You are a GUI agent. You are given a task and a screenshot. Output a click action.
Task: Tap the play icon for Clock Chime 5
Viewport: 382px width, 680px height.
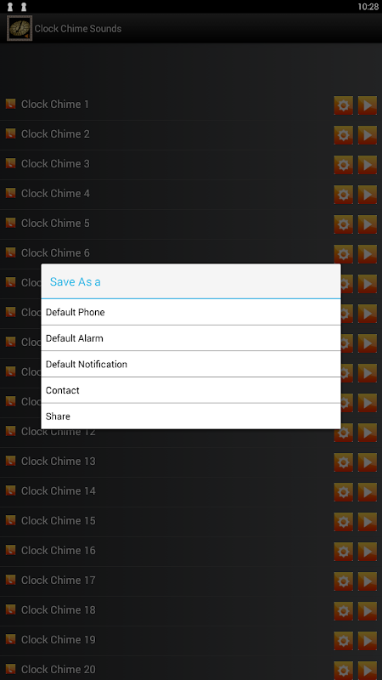(x=368, y=224)
